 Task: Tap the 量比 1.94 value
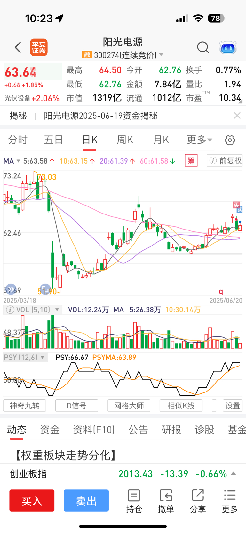tap(232, 84)
